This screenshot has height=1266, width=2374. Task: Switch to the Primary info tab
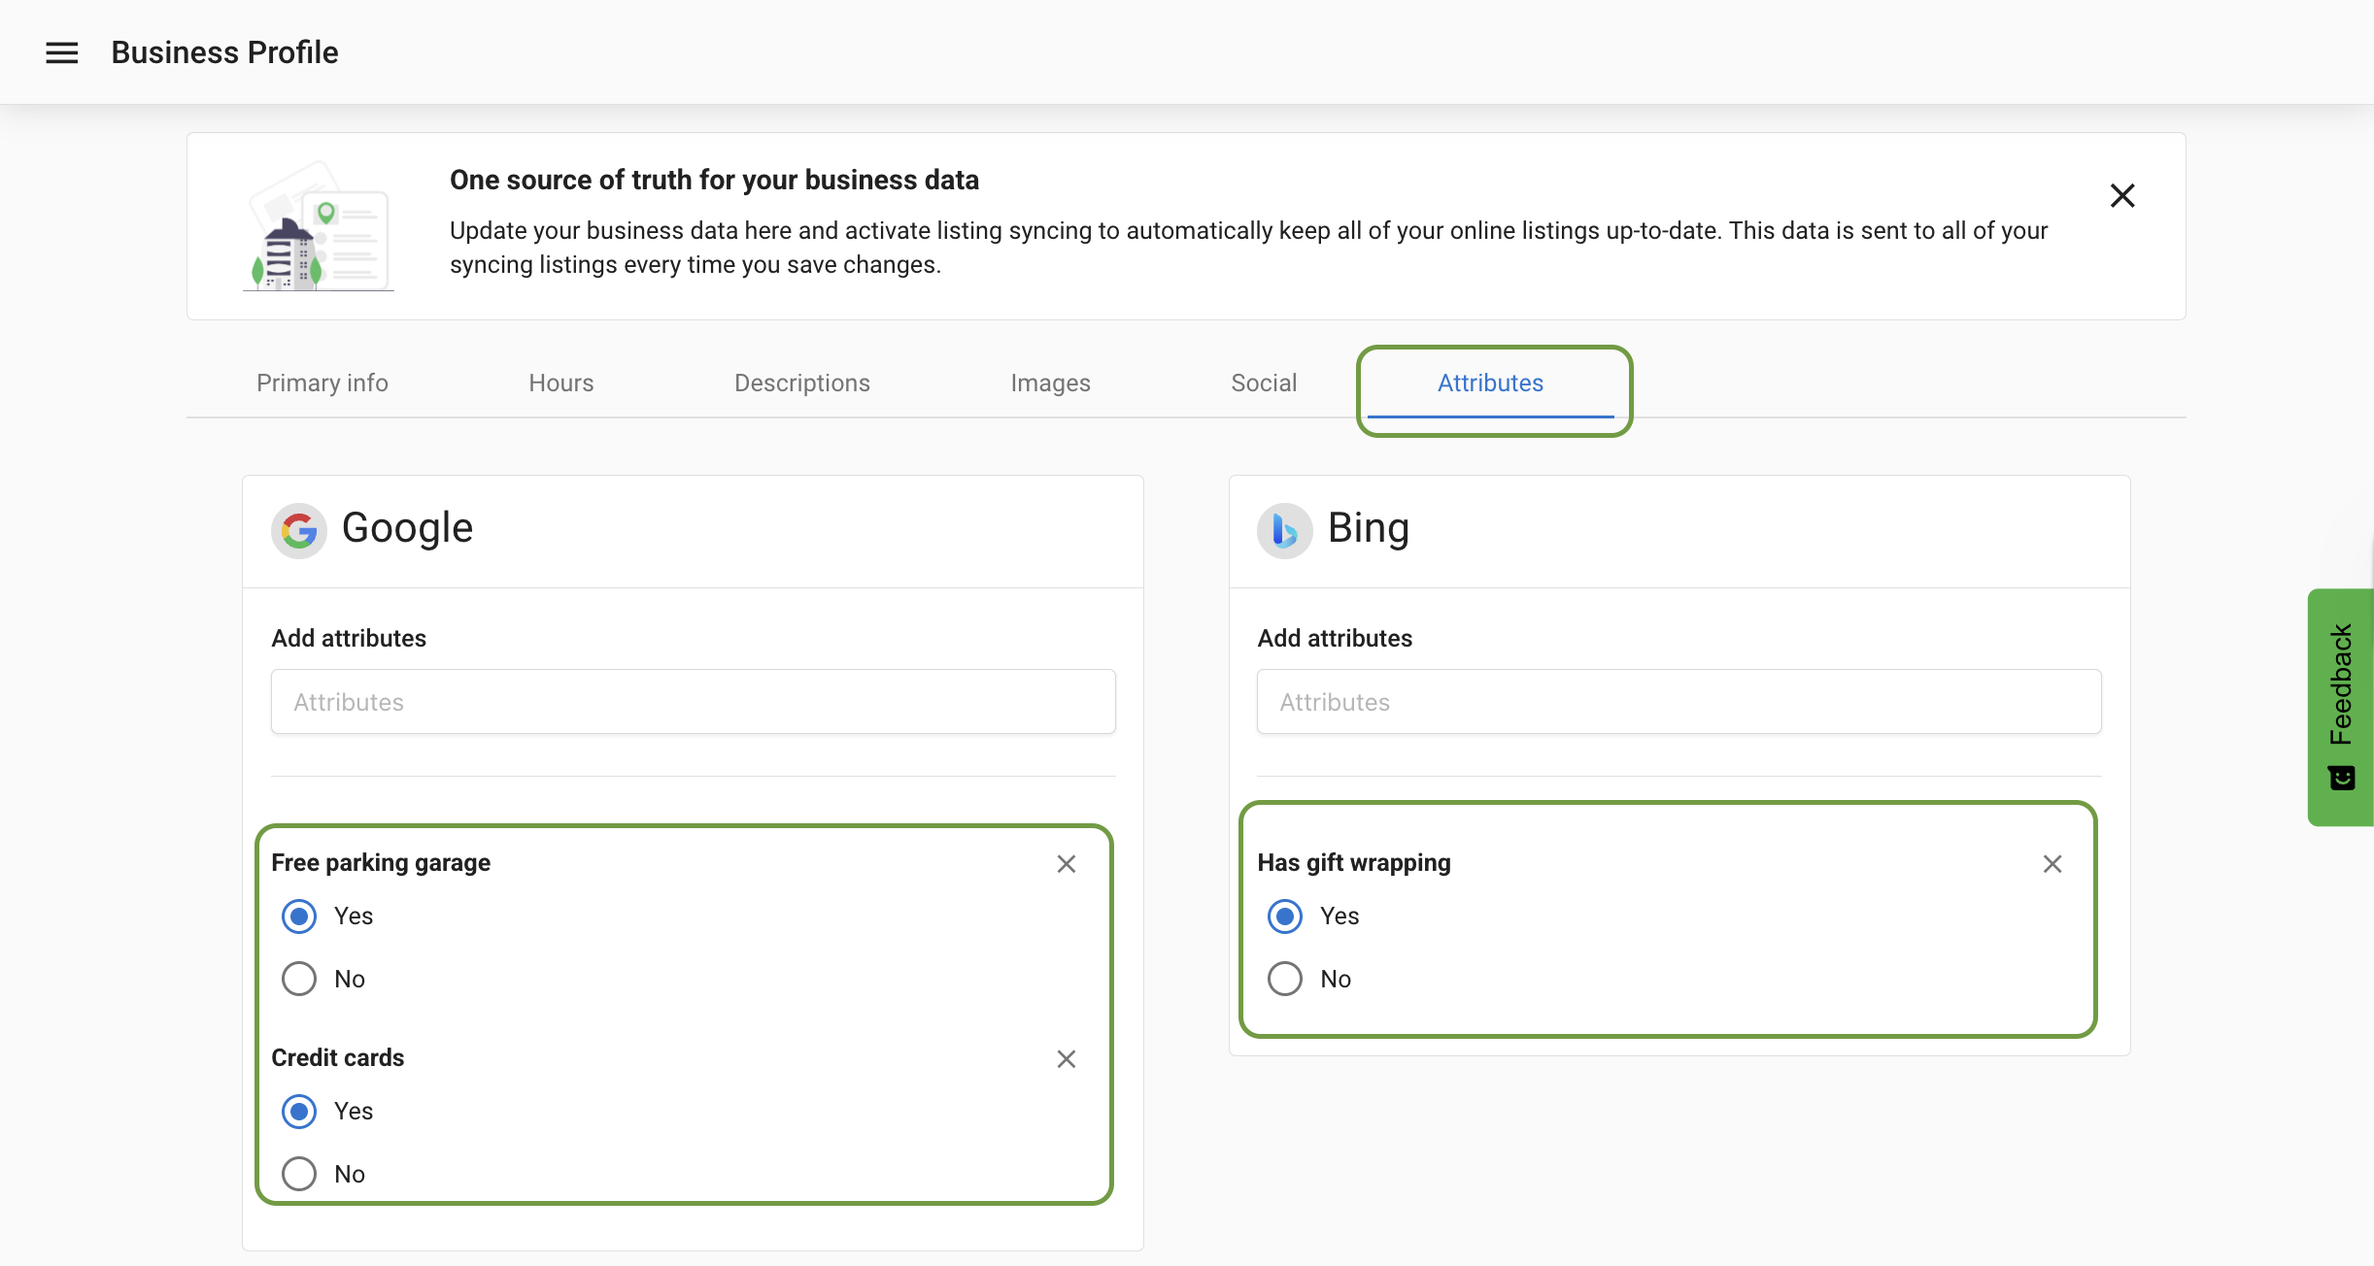[322, 383]
